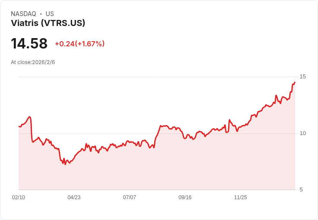This screenshot has height=220, width=318.
Task: Click the November spike on the chart line
Action: point(229,120)
